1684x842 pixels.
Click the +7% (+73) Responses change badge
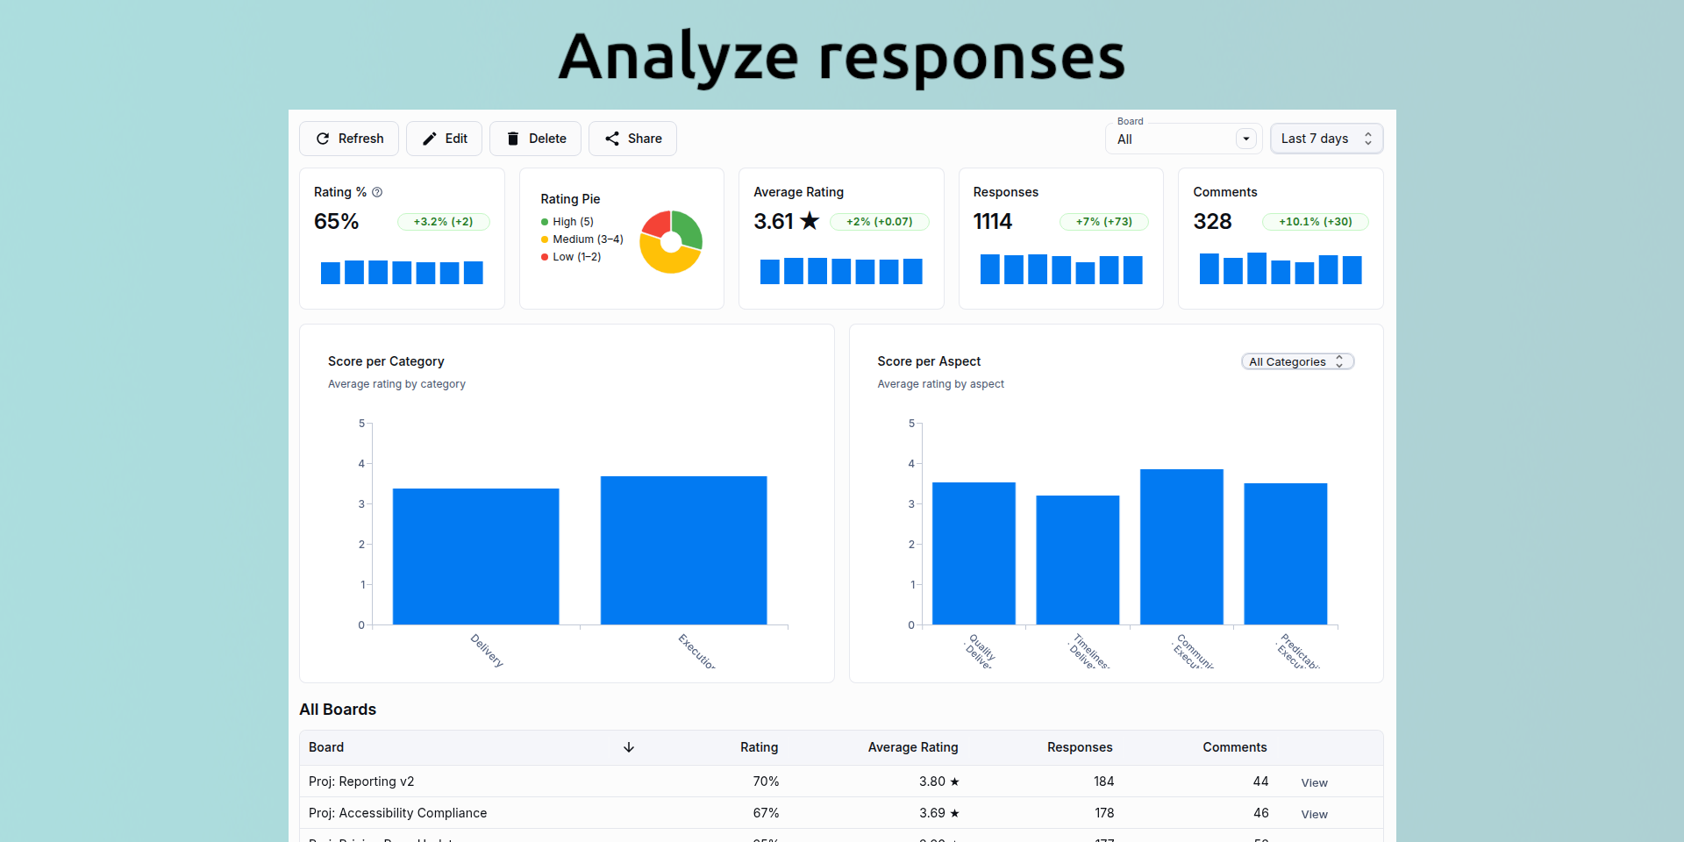[x=1103, y=222]
